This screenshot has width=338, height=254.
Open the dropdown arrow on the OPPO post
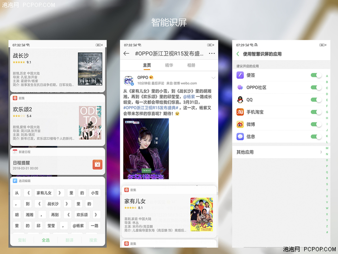213,78
